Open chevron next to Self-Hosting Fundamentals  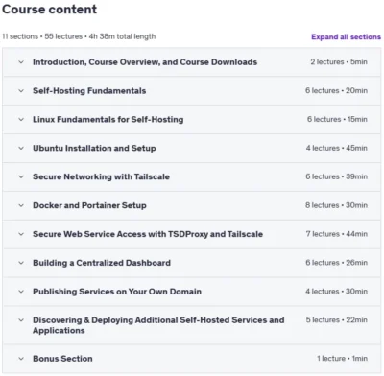21,91
